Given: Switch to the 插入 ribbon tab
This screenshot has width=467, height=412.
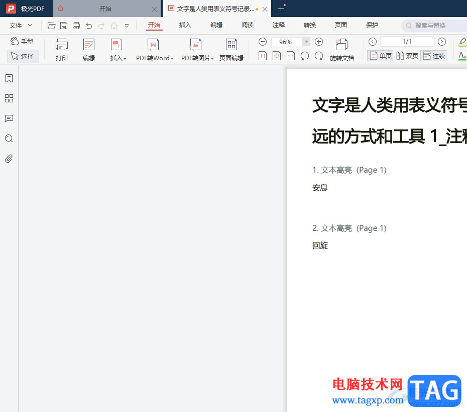Looking at the screenshot, I should coord(185,25).
